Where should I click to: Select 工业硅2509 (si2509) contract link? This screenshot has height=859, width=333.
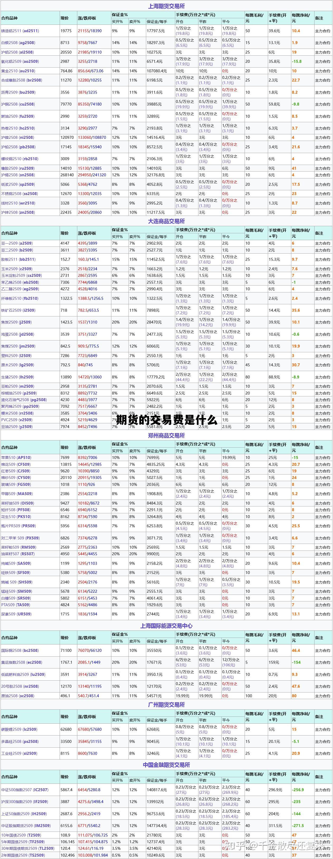19,753
